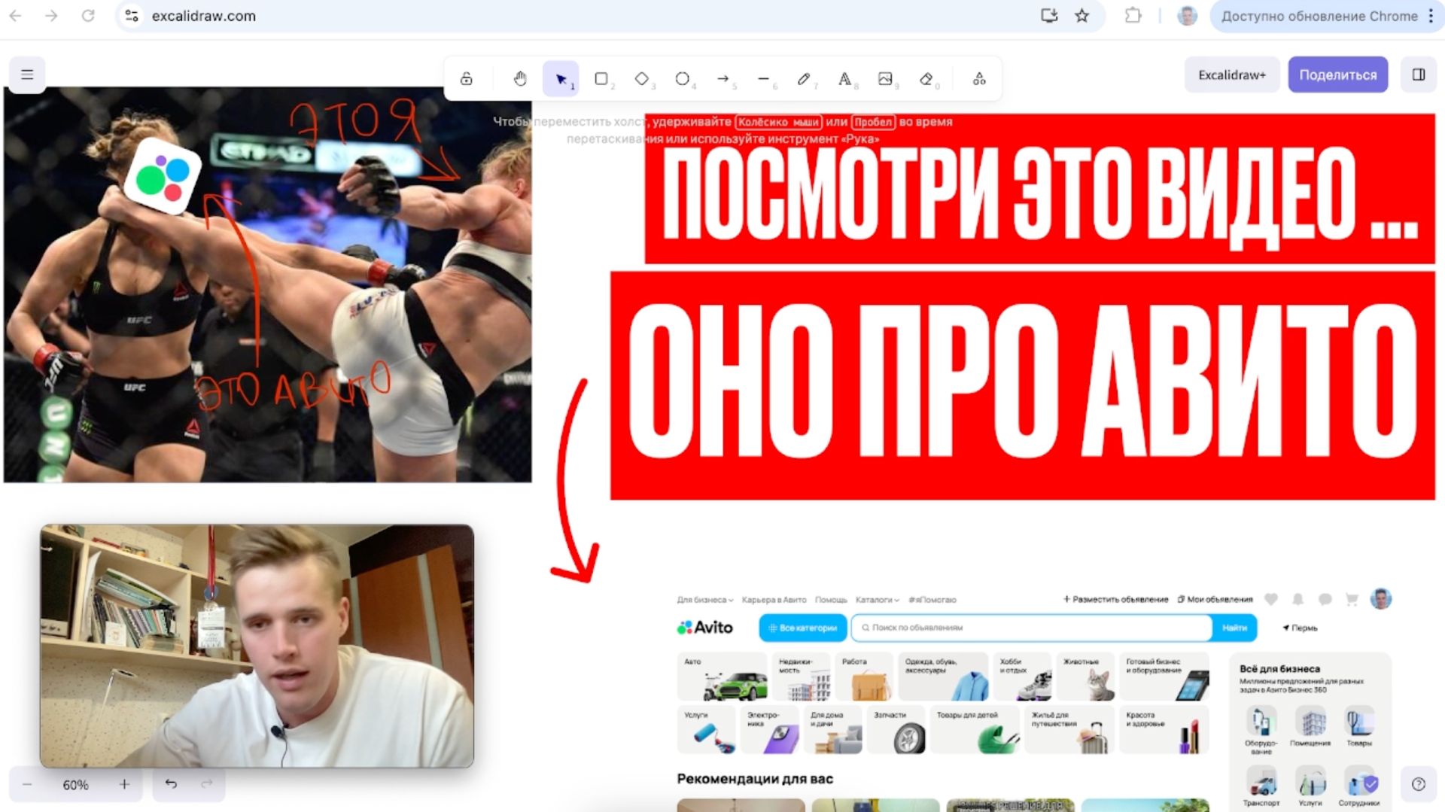The width and height of the screenshot is (1445, 812).
Task: Select the Hand panning tool
Action: click(x=520, y=78)
